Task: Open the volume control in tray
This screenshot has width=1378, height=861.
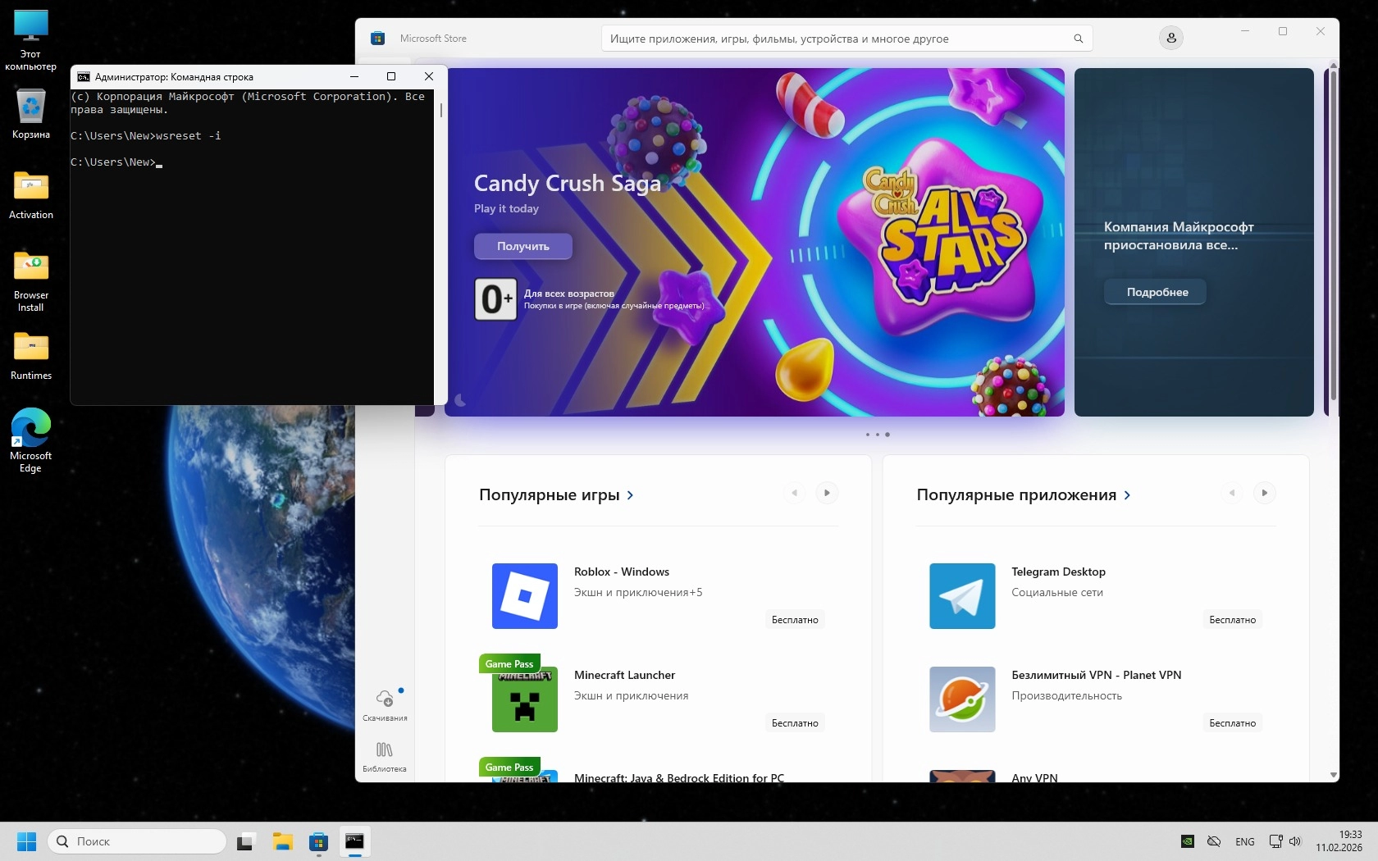Action: pos(1295,841)
